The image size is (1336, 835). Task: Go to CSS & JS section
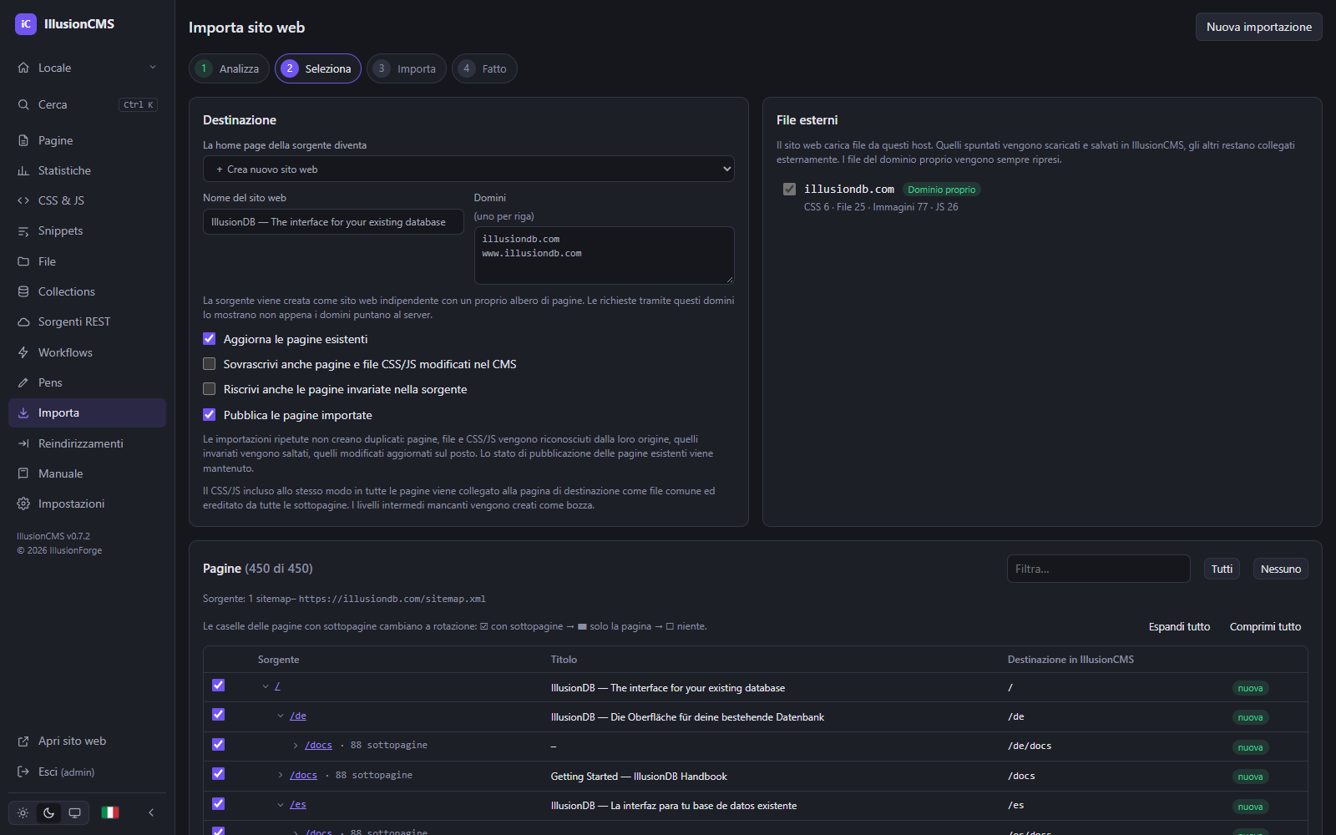(x=87, y=200)
